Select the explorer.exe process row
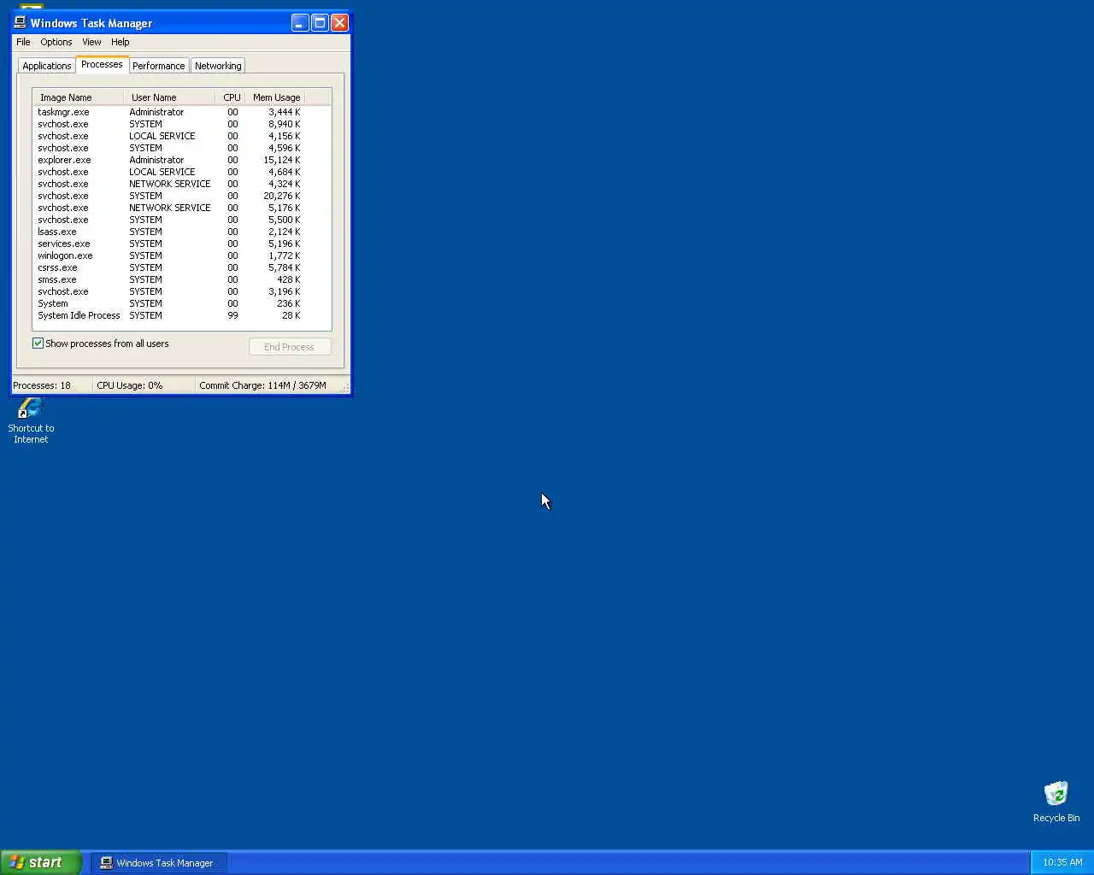The width and height of the screenshot is (1094, 875). click(169, 160)
